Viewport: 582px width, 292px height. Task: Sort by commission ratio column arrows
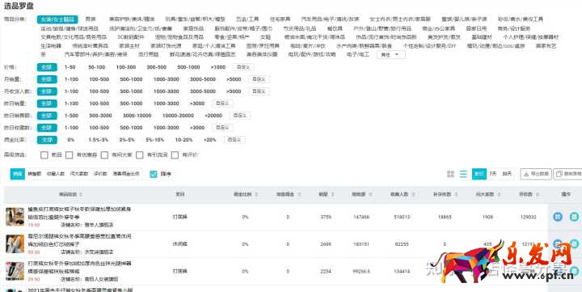click(x=256, y=194)
